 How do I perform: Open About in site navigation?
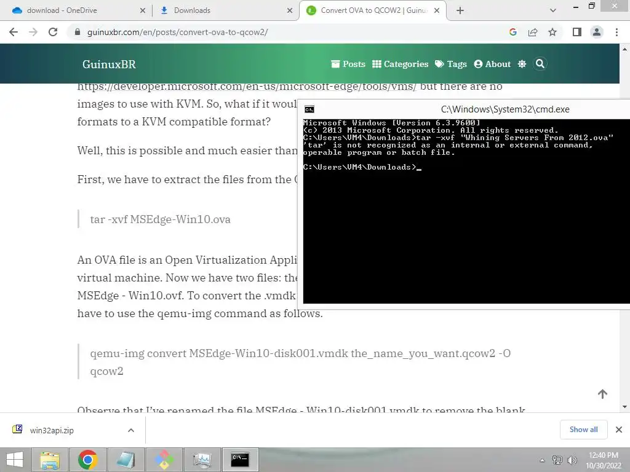pyautogui.click(x=492, y=64)
